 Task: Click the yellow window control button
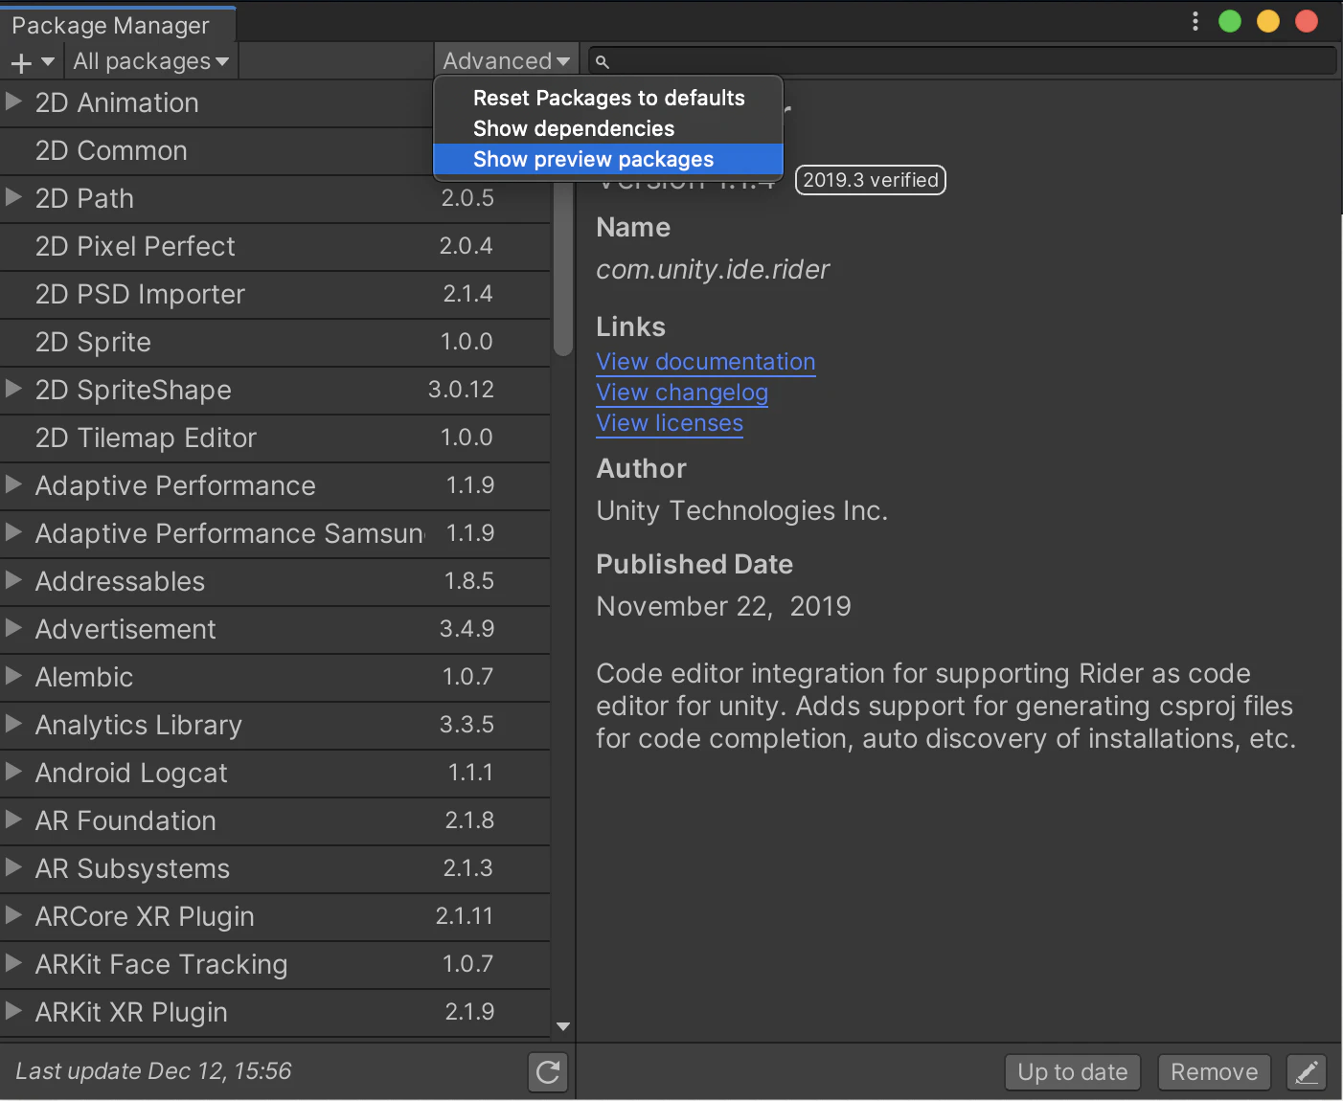[1268, 21]
